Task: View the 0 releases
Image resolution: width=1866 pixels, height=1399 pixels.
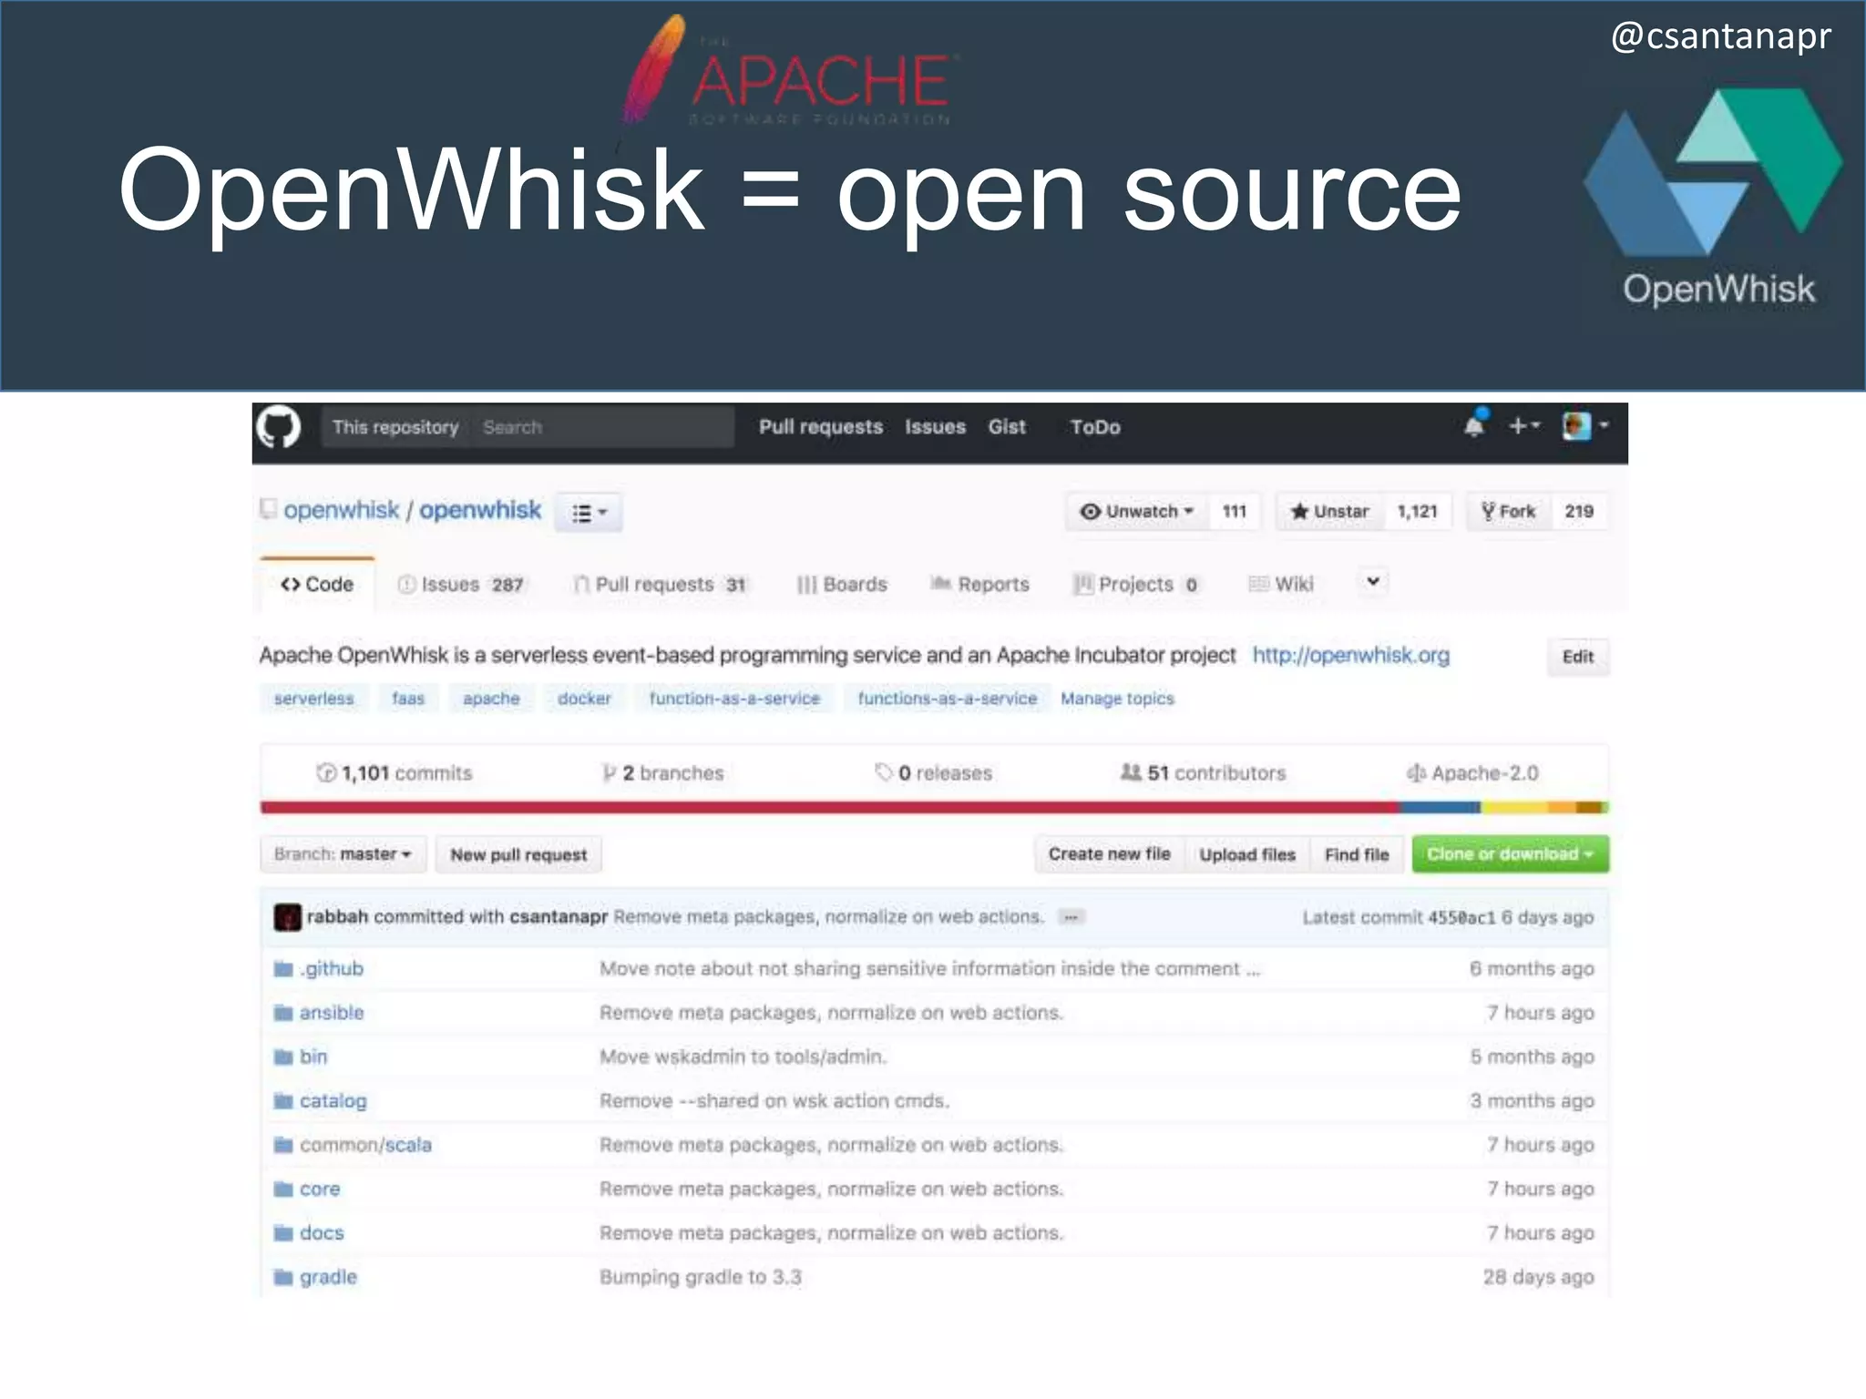Action: 933,773
